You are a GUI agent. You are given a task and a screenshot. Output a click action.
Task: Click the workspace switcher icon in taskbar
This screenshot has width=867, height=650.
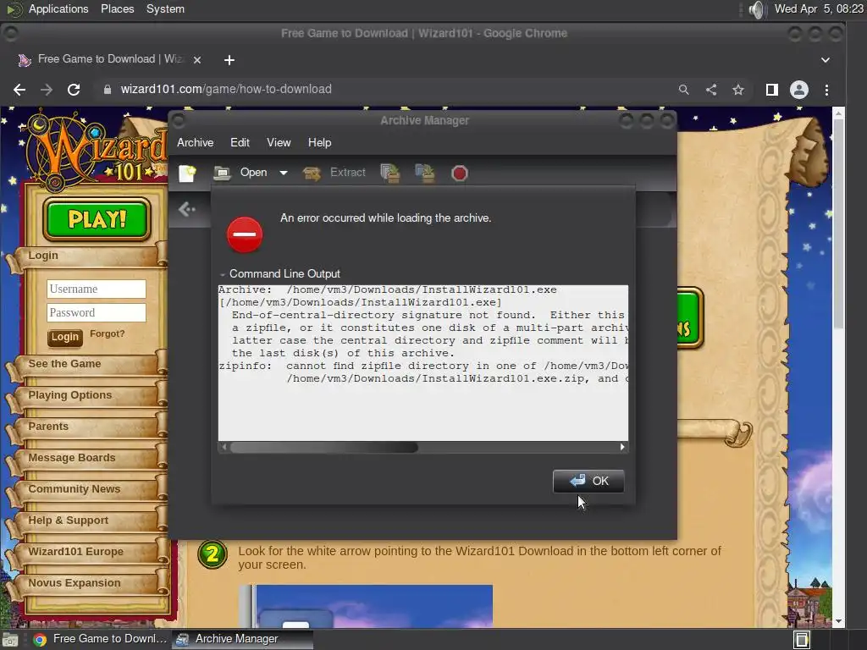(x=802, y=640)
